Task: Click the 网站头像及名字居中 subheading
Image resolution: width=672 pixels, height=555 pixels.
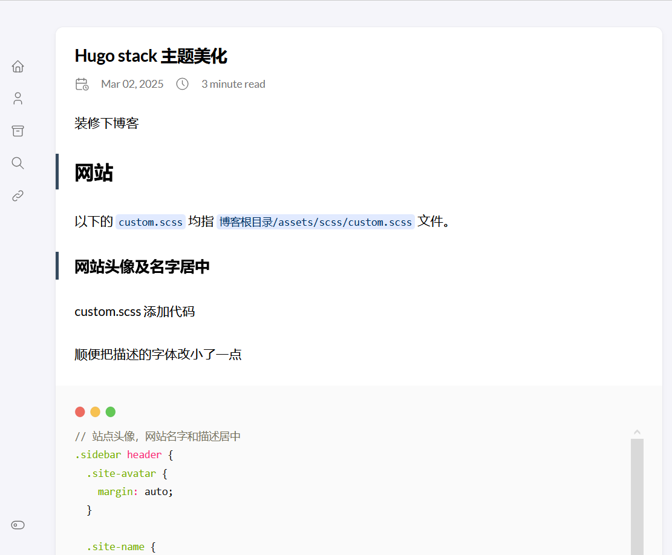Action: click(x=142, y=266)
